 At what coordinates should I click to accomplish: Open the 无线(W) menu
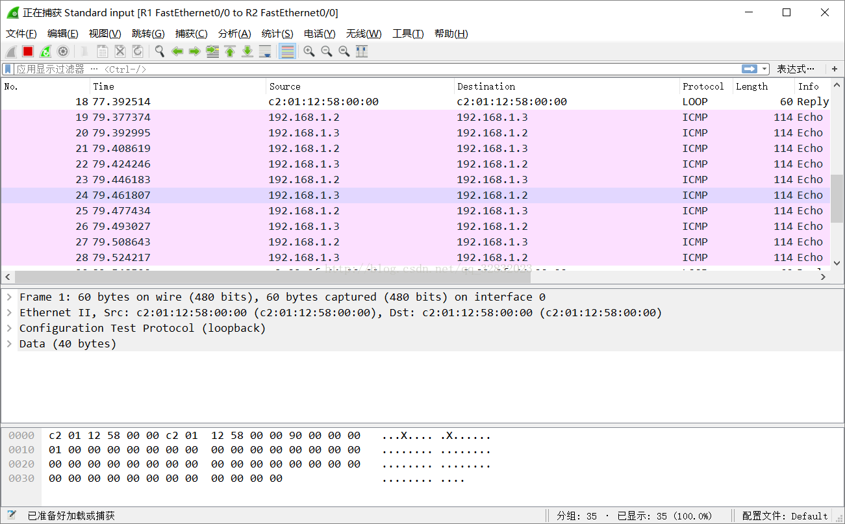(364, 34)
